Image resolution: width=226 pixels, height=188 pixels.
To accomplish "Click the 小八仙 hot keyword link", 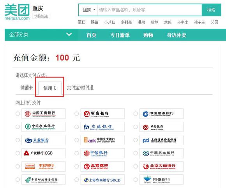I will [109, 22].
